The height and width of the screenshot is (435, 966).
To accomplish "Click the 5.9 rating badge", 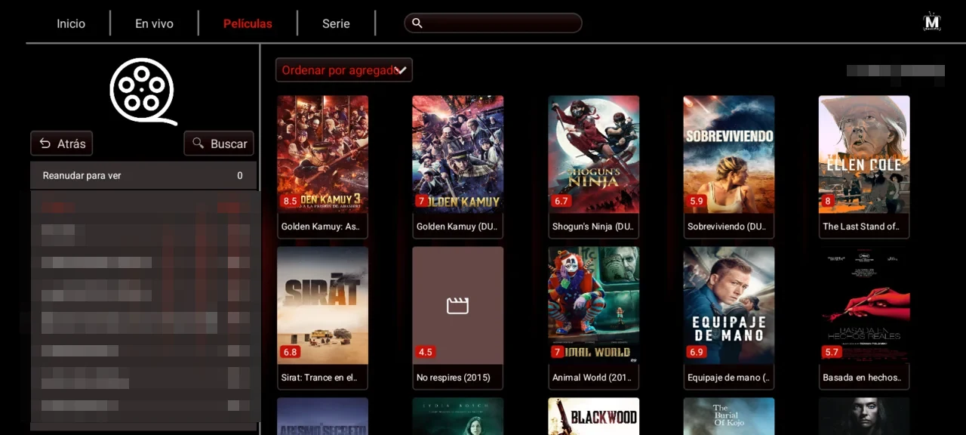I will click(x=696, y=202).
